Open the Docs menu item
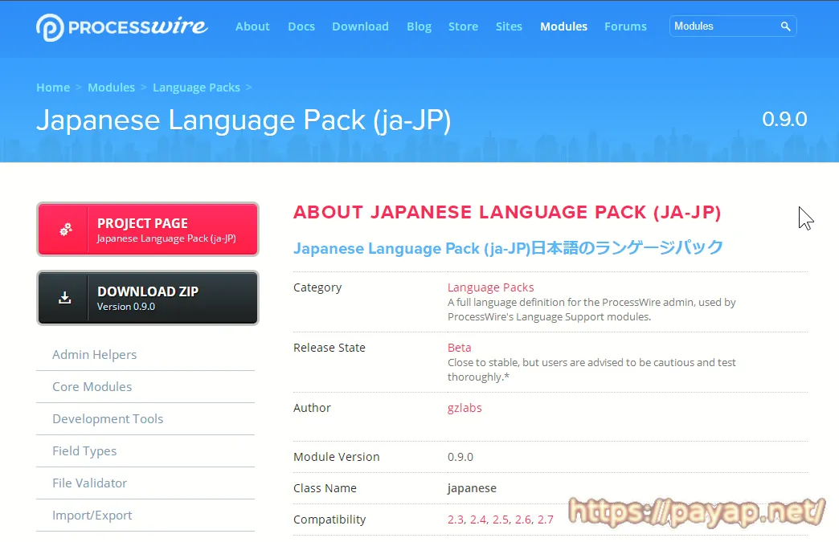This screenshot has height=542, width=839. [301, 26]
